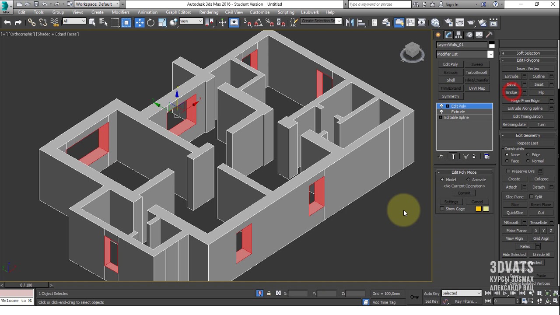Open the Rendering menu

(209, 12)
